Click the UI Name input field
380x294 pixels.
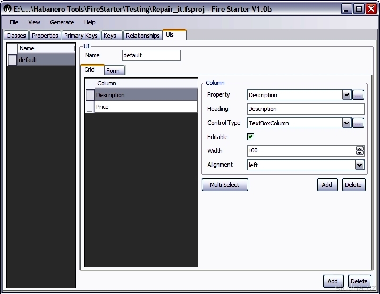(151, 55)
